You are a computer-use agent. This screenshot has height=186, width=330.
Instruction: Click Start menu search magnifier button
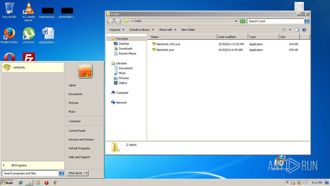point(61,173)
